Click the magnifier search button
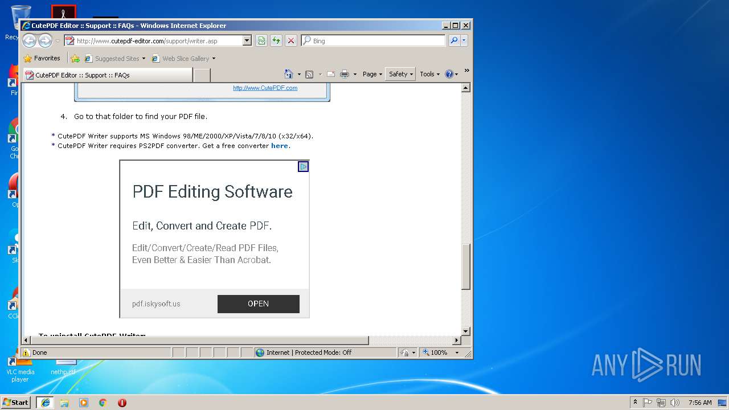Image resolution: width=729 pixels, height=410 pixels. [454, 41]
